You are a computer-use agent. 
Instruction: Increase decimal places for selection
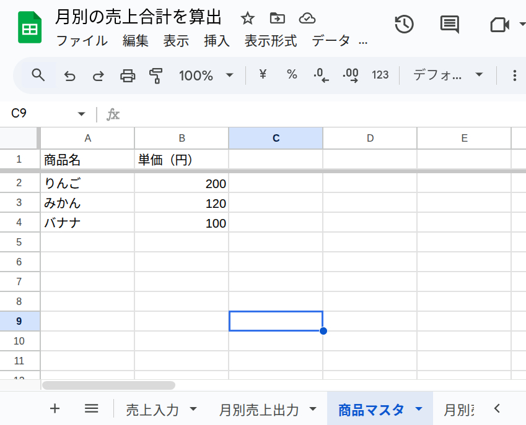pos(350,75)
